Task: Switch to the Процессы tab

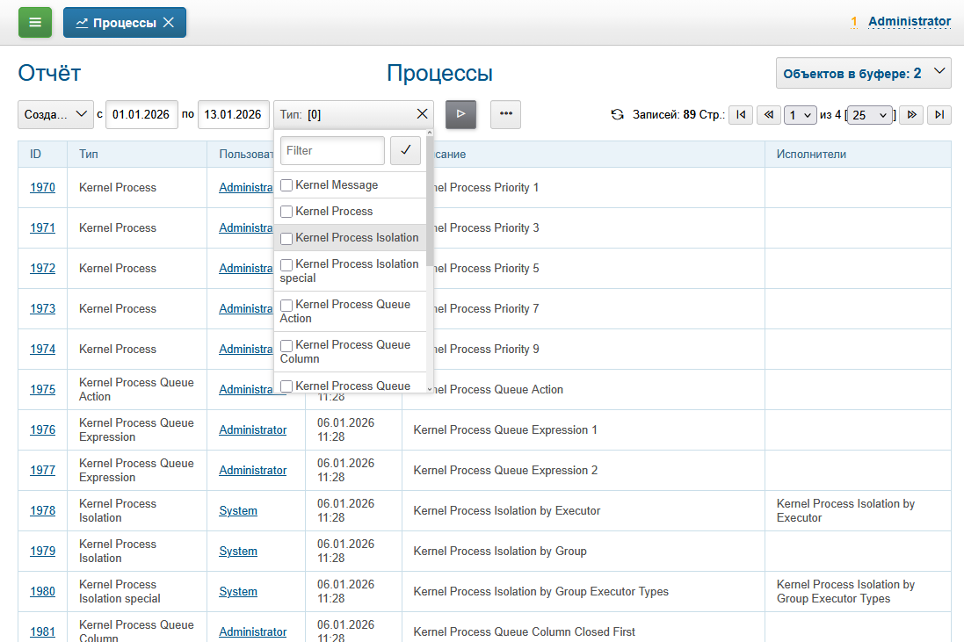Action: (x=116, y=23)
